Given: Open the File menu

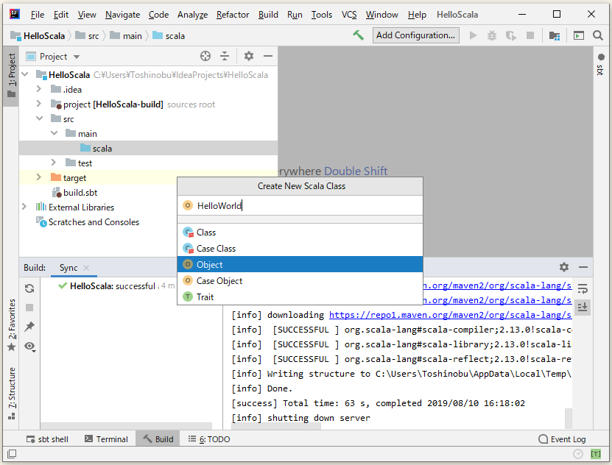Looking at the screenshot, I should (x=38, y=15).
